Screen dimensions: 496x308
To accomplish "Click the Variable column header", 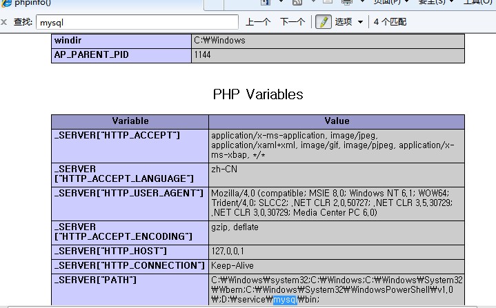I will [130, 121].
